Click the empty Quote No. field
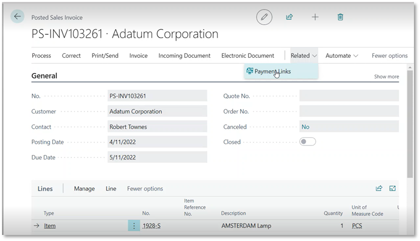Image resolution: width=420 pixels, height=241 pixels. click(x=349, y=96)
